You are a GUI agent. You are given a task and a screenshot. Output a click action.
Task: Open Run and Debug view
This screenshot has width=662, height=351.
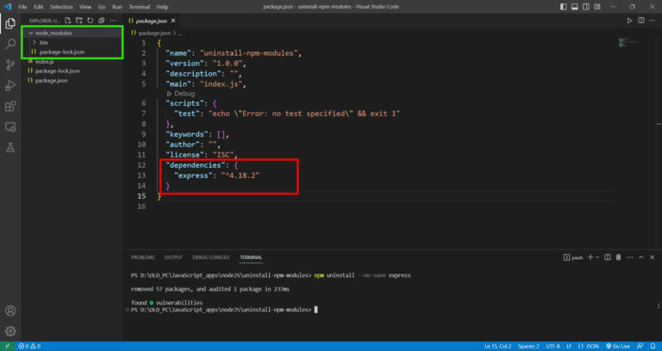tap(10, 85)
